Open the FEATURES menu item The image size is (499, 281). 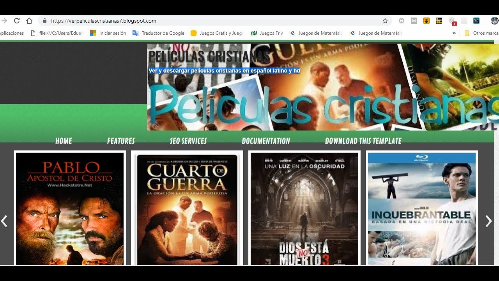121,141
